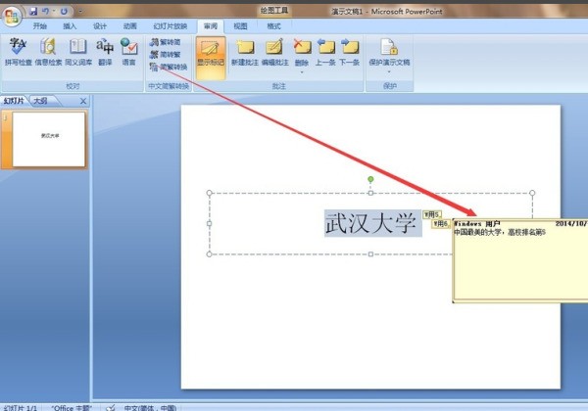Click comment text 中国最美的大学

point(477,233)
